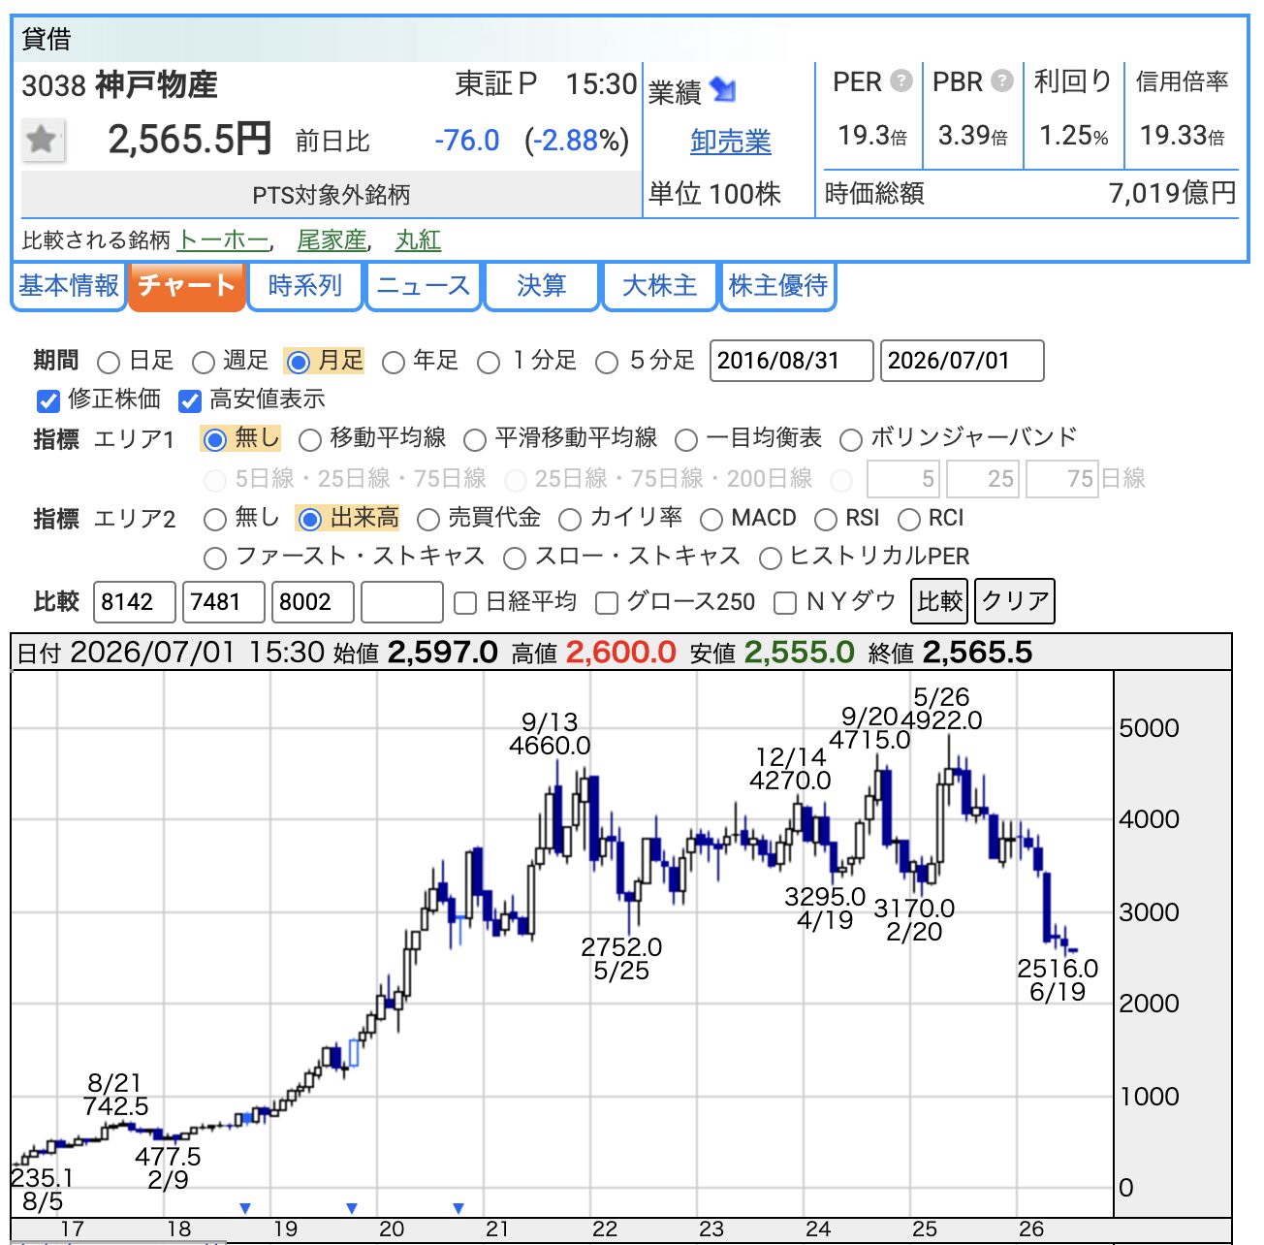1264x1245 pixels.
Task: Select ヒストリカルPER option
Action: (771, 559)
